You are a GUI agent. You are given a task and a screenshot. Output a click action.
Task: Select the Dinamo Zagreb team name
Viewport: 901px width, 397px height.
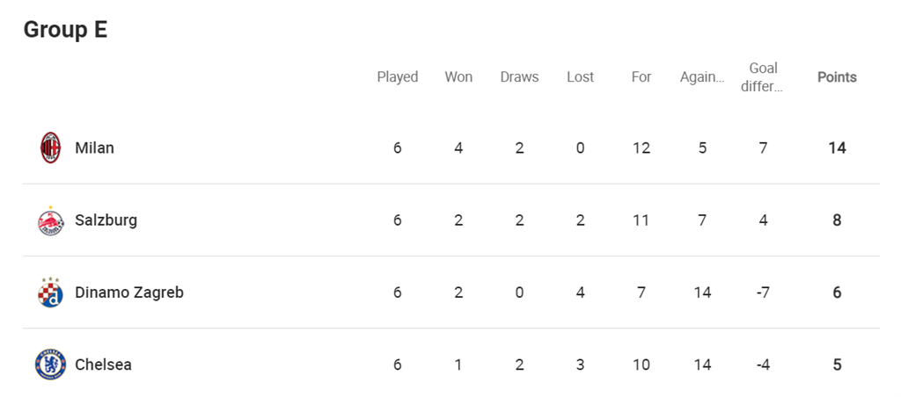129,292
